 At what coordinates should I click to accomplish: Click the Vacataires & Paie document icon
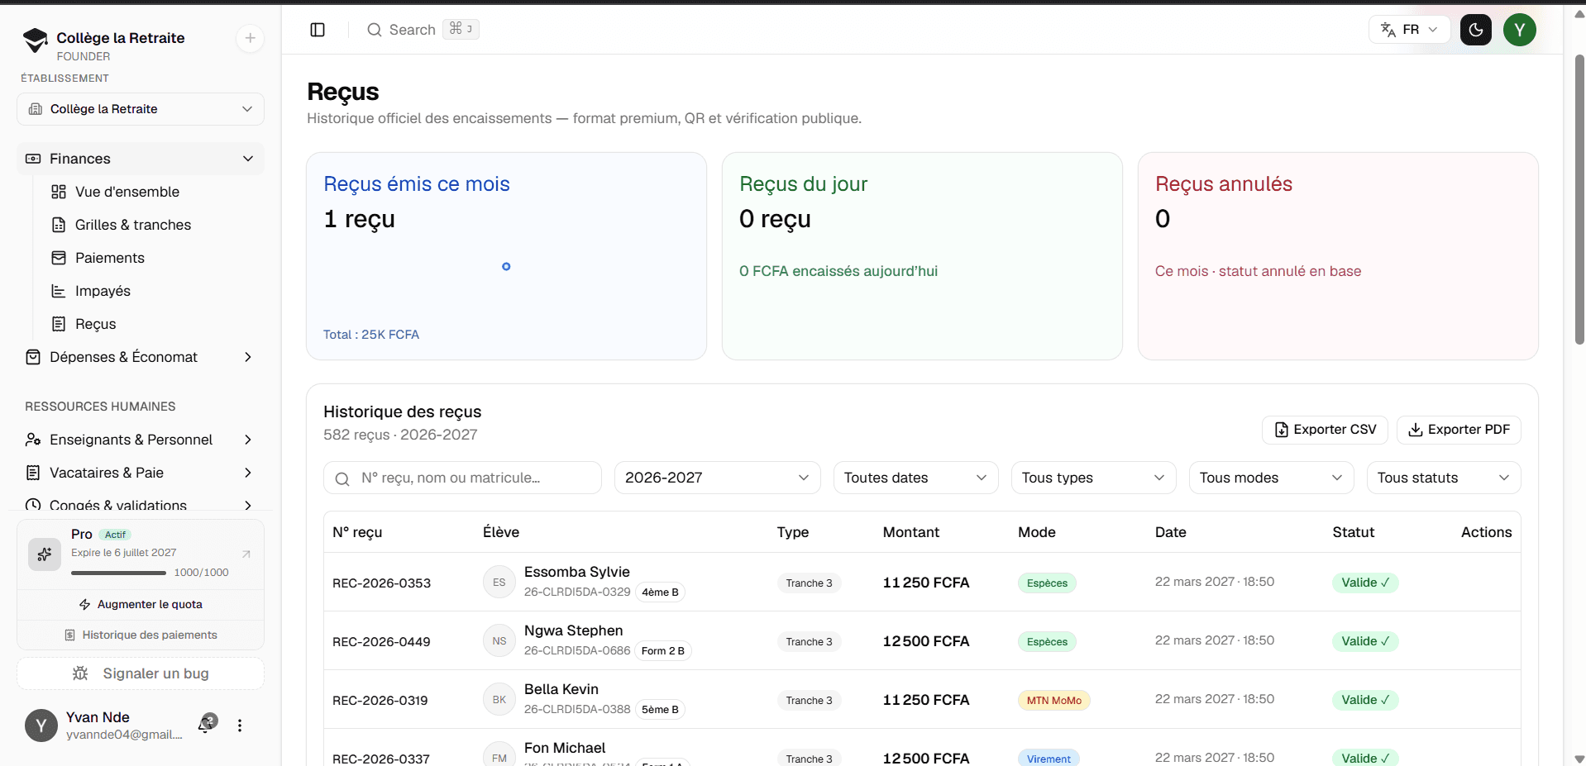[x=33, y=473]
